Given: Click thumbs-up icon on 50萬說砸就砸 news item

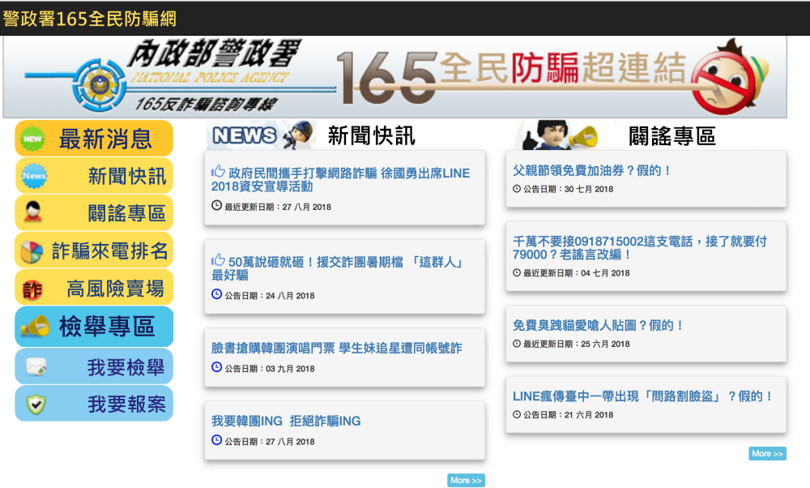Looking at the screenshot, I should point(218,260).
